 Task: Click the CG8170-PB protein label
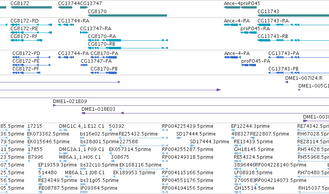click(x=104, y=69)
